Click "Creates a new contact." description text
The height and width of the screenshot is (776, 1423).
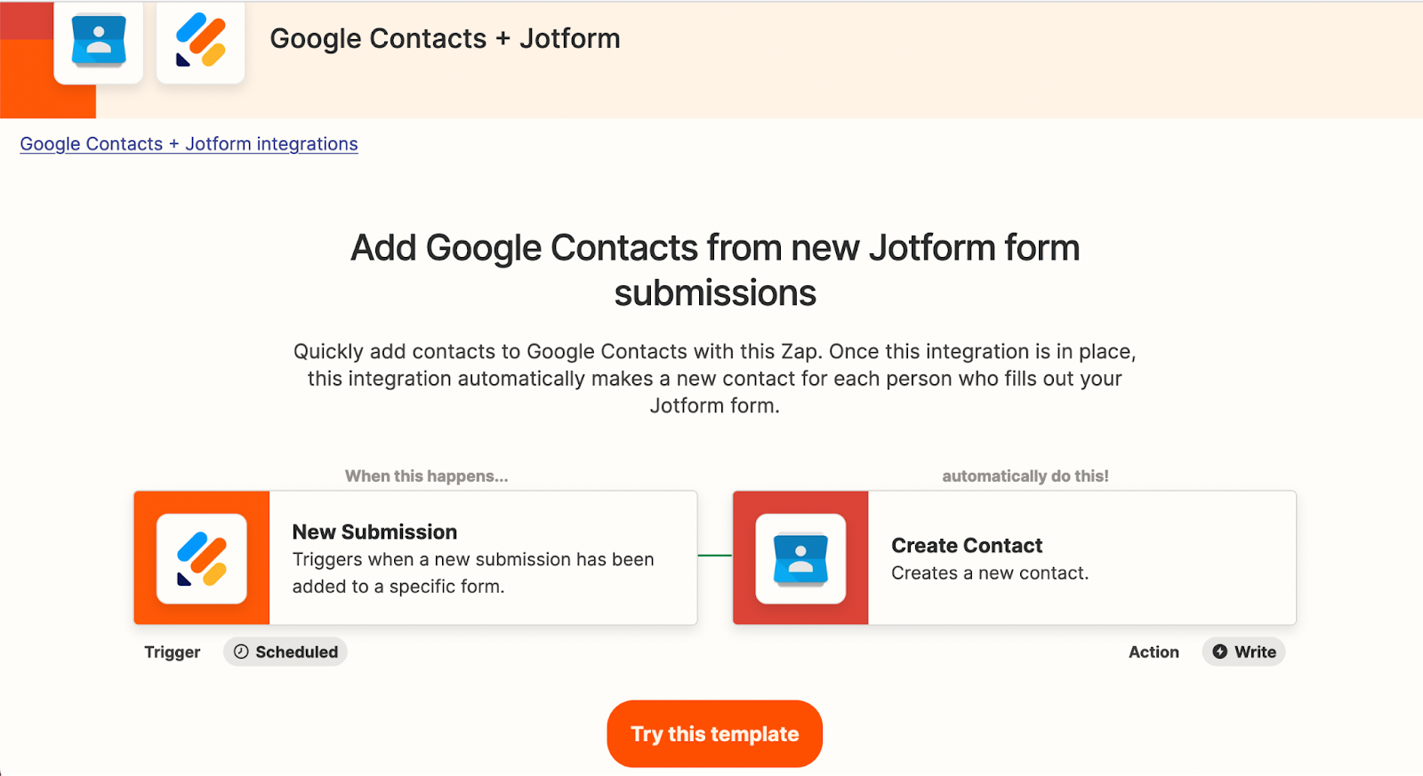click(990, 573)
